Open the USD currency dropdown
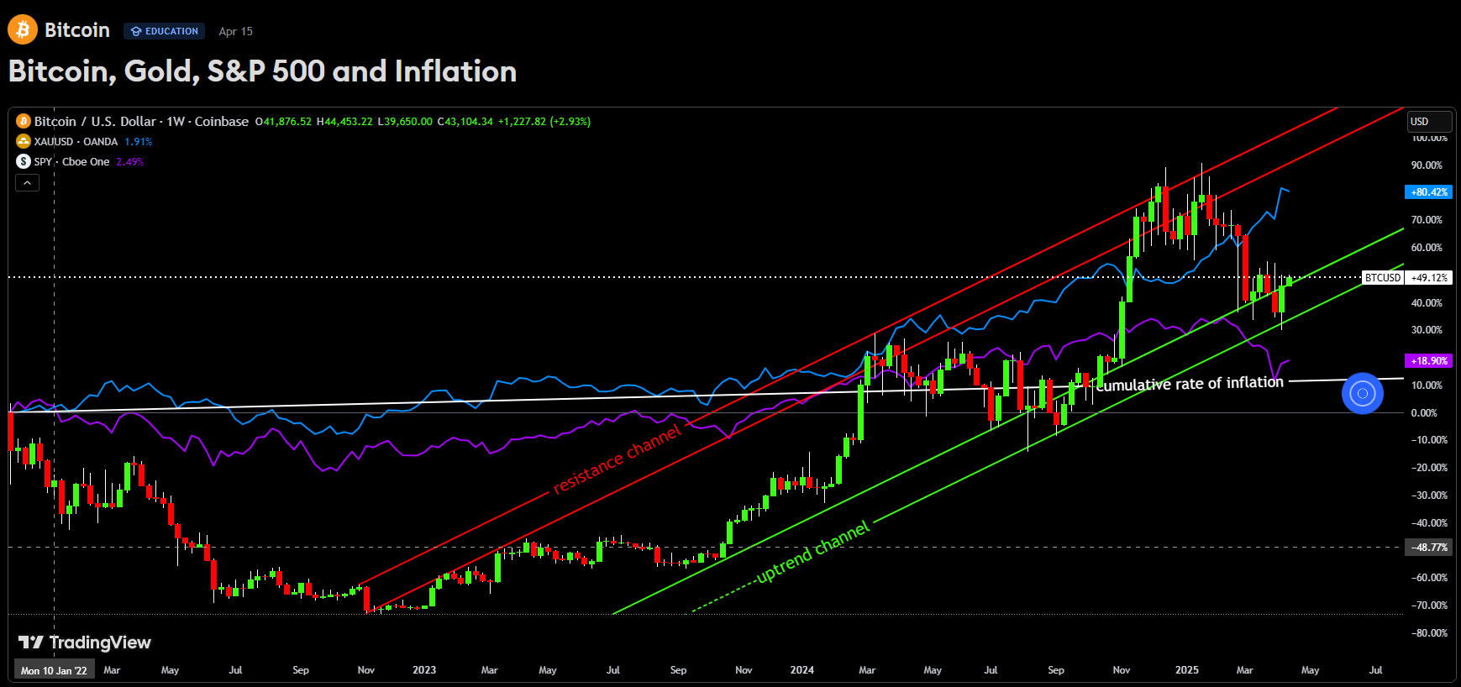 pos(1428,122)
